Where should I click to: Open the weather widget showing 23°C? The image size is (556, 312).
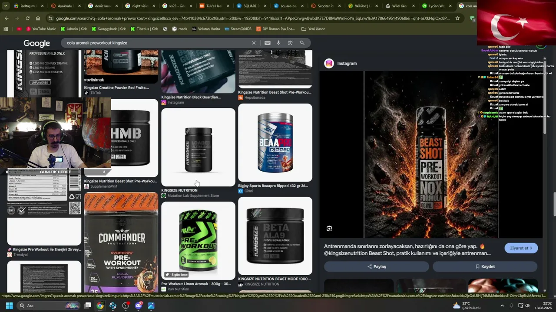pos(467,305)
